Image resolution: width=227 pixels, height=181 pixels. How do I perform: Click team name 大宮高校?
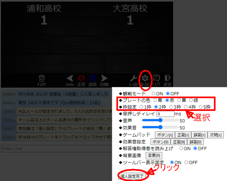click(130, 8)
